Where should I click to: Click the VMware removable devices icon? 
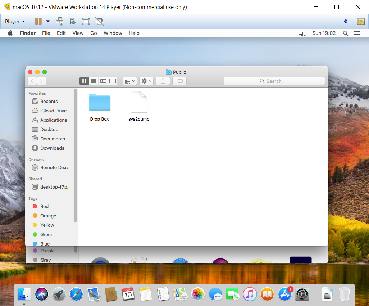pos(73,22)
